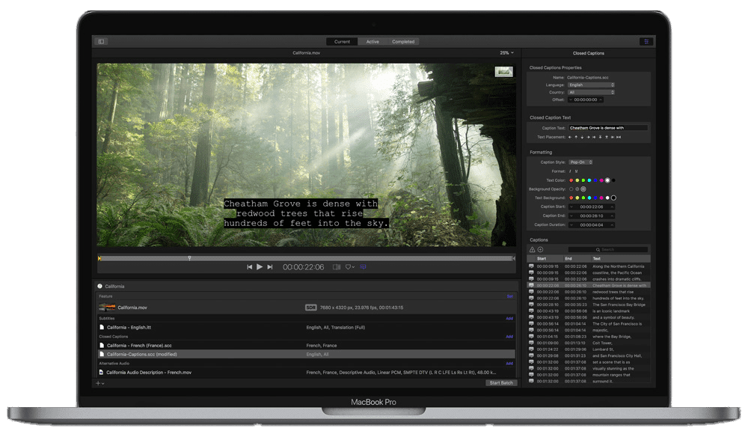Center caption horizontally placement icon
The height and width of the screenshot is (434, 748).
619,137
